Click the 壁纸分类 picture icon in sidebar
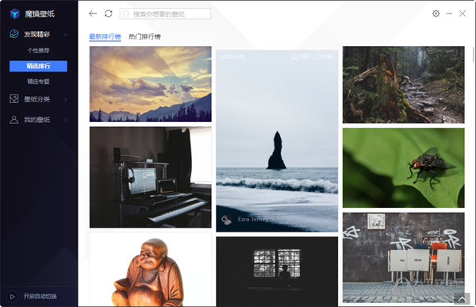This screenshot has width=476, height=307. (x=14, y=99)
